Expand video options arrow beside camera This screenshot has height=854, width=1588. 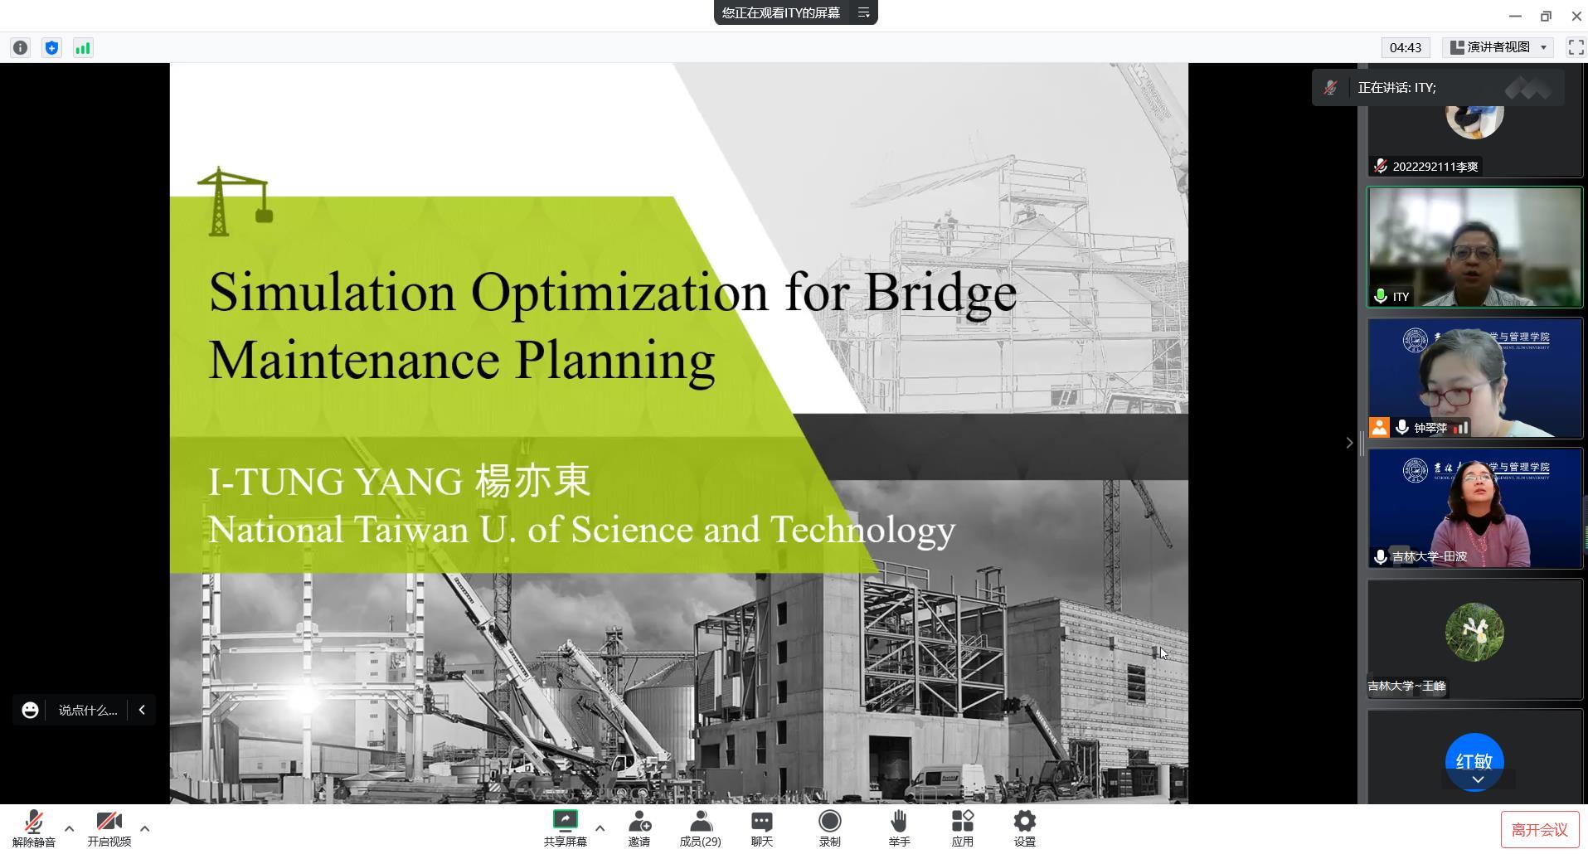(x=144, y=828)
